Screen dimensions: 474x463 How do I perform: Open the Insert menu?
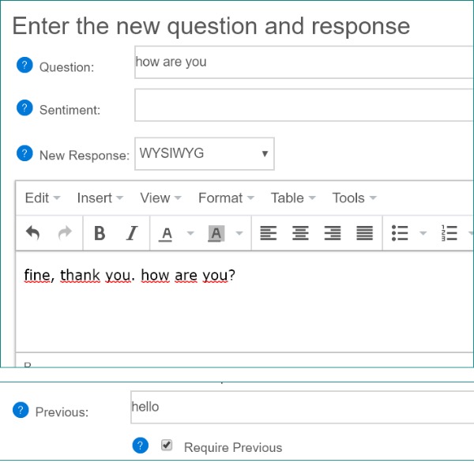[x=100, y=198]
